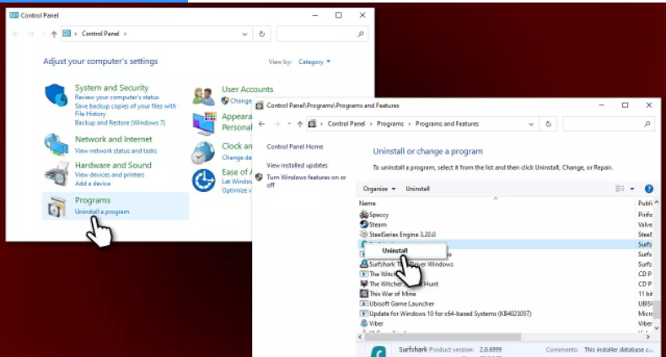Image resolution: width=666 pixels, height=357 pixels.
Task: Click Control Panel breadcrumb in back window
Action: point(100,34)
